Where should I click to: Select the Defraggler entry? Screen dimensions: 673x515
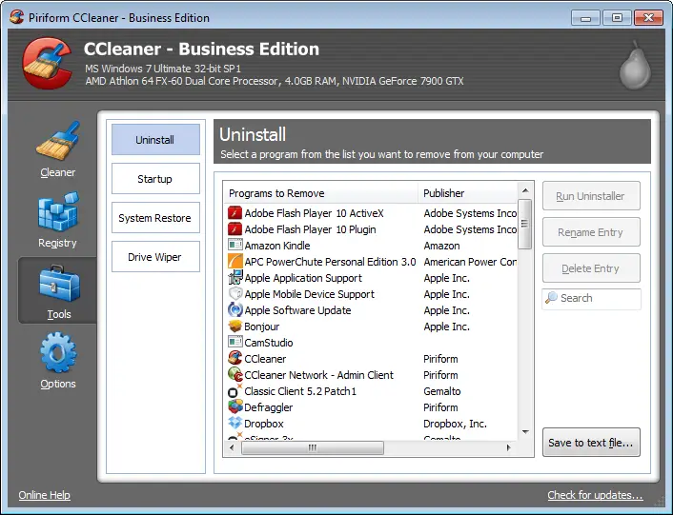coord(371,407)
